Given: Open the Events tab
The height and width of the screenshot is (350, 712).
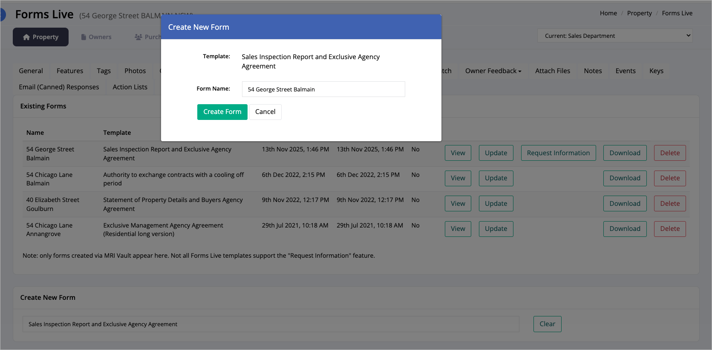Looking at the screenshot, I should tap(626, 71).
